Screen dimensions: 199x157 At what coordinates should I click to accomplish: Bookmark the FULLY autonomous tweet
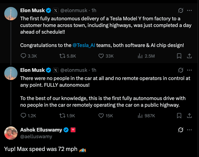tap(179, 115)
